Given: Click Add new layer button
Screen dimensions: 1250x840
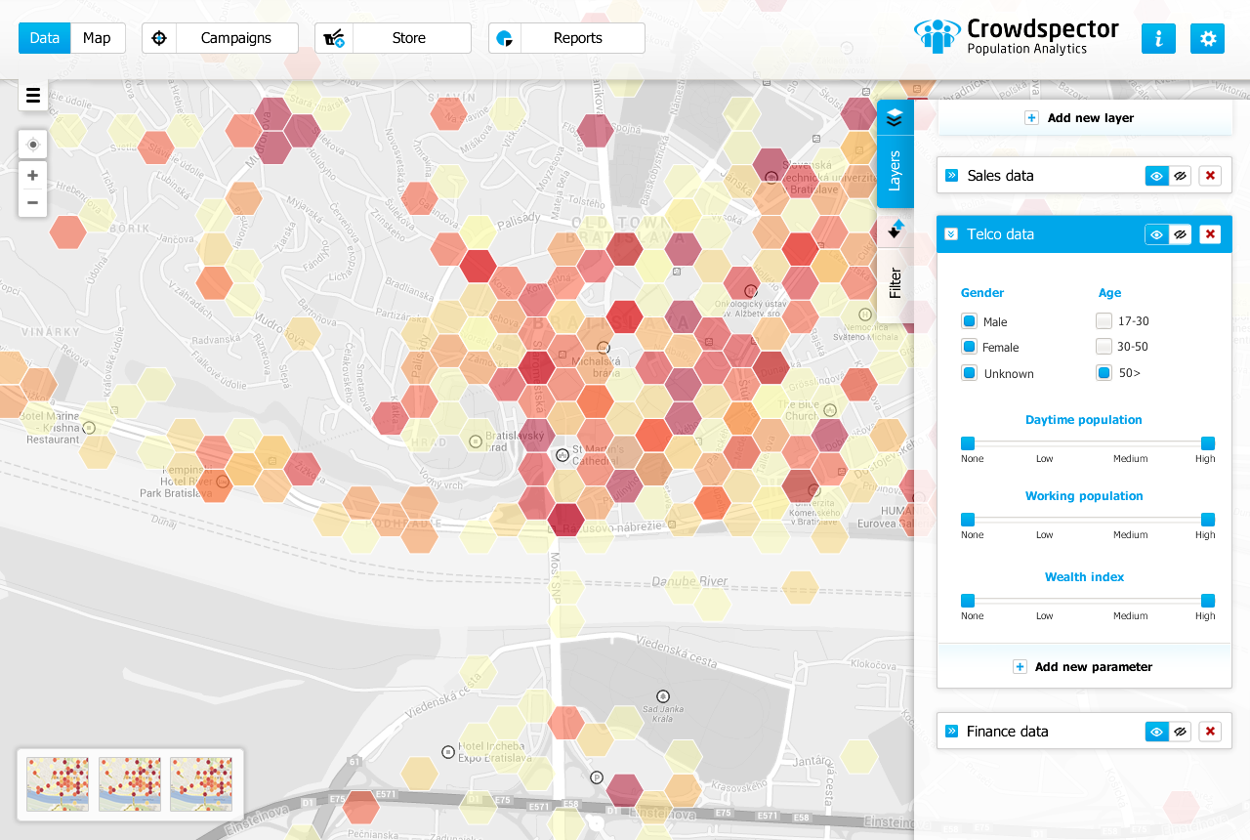Looking at the screenshot, I should pyautogui.click(x=1084, y=118).
